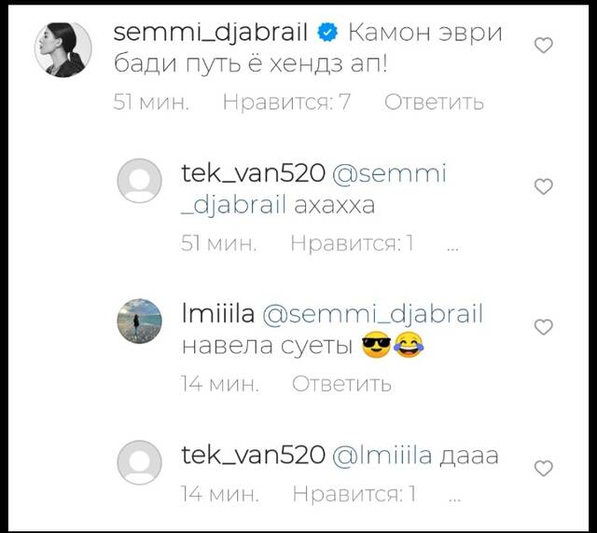This screenshot has width=597, height=533.
Task: Click Ответить under lmiiila's reply
Action: pyautogui.click(x=341, y=384)
